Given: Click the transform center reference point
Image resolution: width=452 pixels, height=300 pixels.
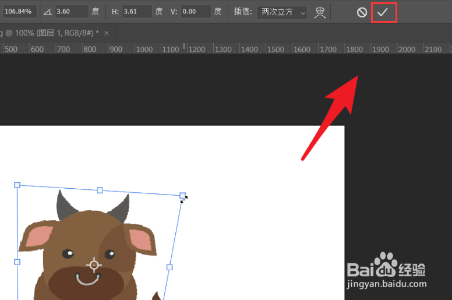Looking at the screenshot, I should (x=94, y=265).
